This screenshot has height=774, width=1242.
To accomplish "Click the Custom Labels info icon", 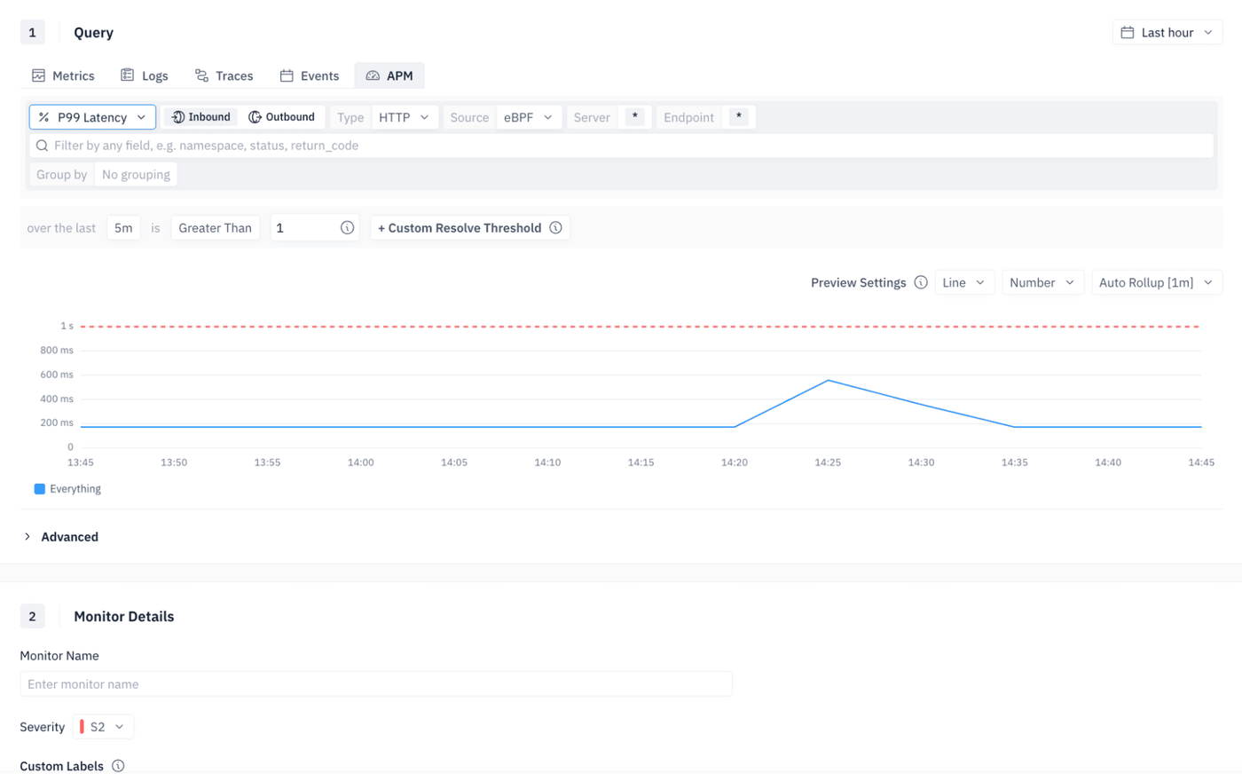I will [118, 766].
